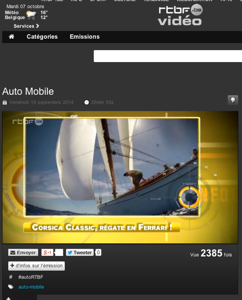
Task: Open the auto-mobile tag link
Action: click(x=31, y=287)
